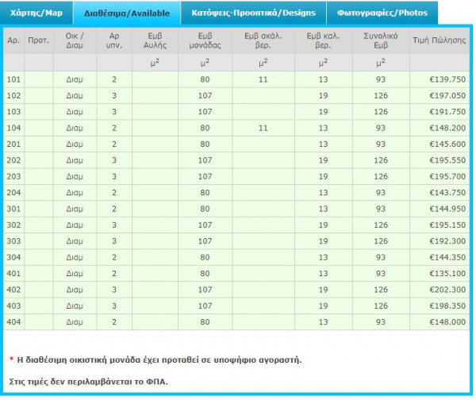Select apartment number 101 row
Image resolution: width=476 pixels, height=400 pixels.
coord(236,79)
